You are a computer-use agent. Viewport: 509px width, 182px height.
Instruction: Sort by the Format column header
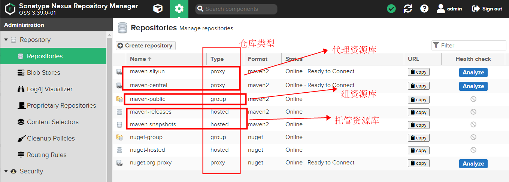point(263,59)
